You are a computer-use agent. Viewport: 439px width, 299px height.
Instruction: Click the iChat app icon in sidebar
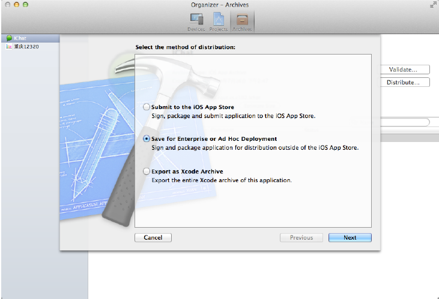[x=9, y=38]
